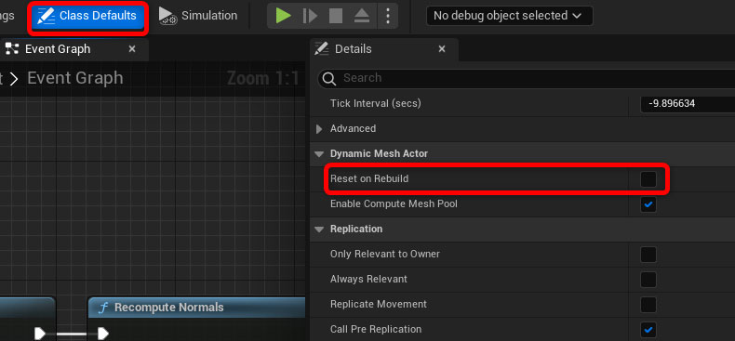Click the Recompute Normals input exec pin
The height and width of the screenshot is (341, 735).
click(103, 333)
